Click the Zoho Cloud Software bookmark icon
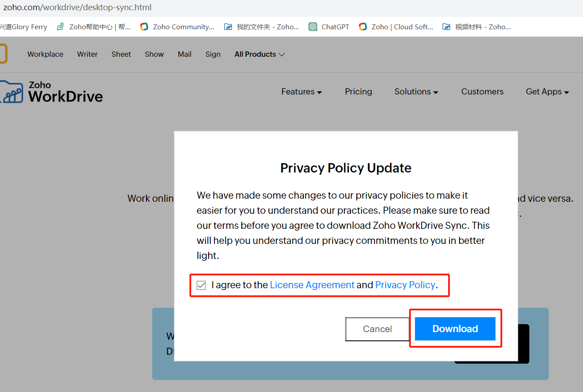Screen dimensions: 583x392 363,27
